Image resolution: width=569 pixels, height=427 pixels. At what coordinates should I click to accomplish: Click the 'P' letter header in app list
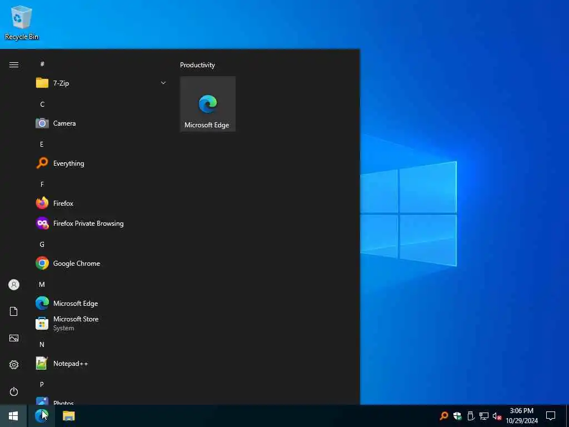pyautogui.click(x=42, y=385)
